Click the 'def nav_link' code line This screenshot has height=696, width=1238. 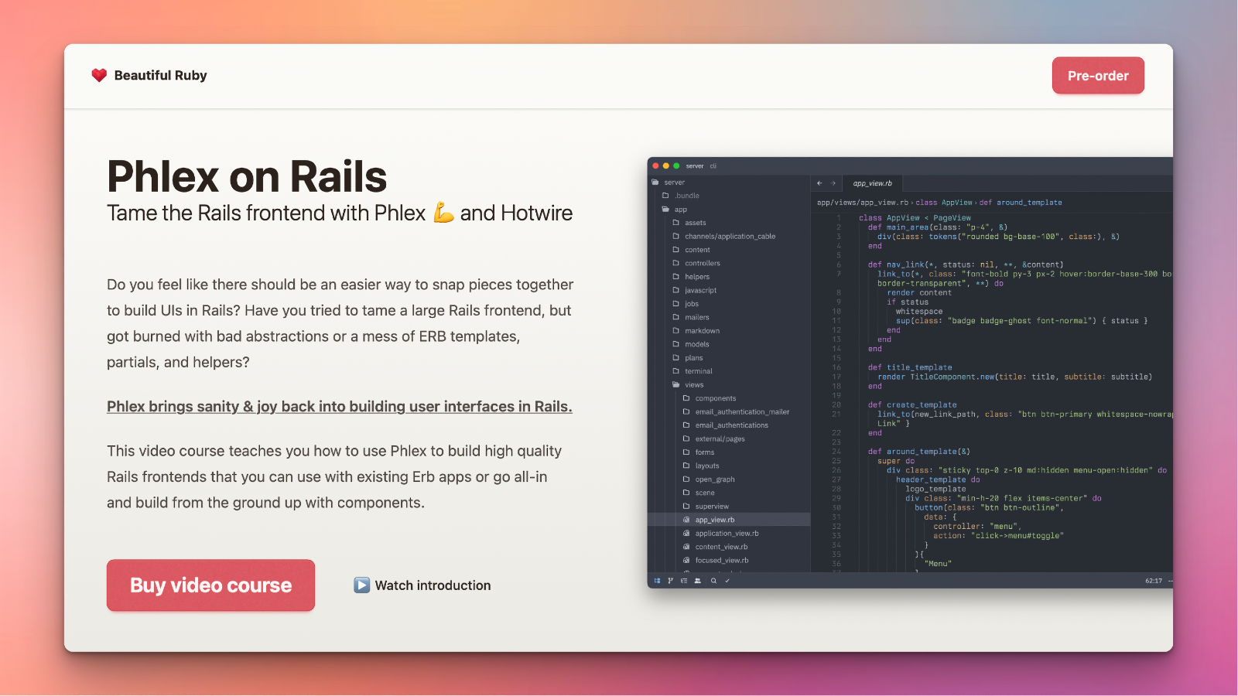966,264
